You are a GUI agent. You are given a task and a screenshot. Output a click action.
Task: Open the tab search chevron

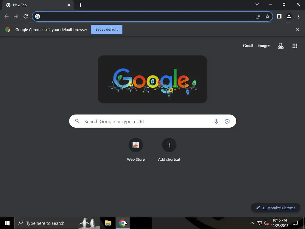257,4
